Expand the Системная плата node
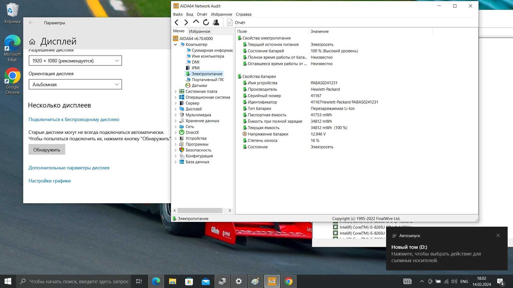This screenshot has width=513, height=288. 175,91
